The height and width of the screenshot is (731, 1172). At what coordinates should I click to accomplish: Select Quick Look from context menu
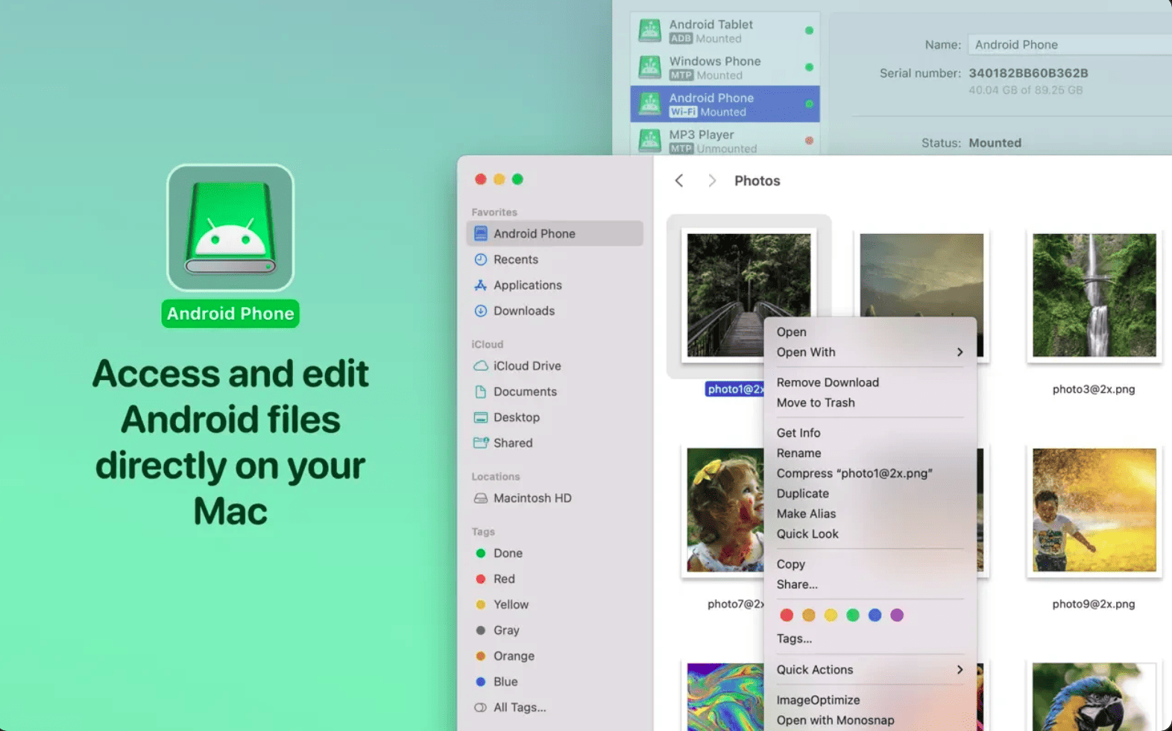807,534
